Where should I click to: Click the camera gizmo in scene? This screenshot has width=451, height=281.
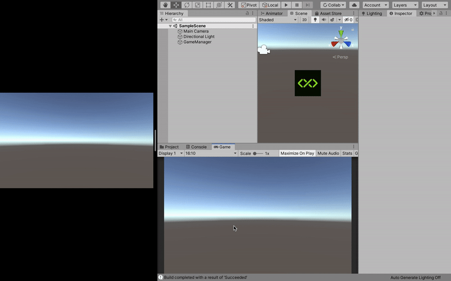point(263,50)
